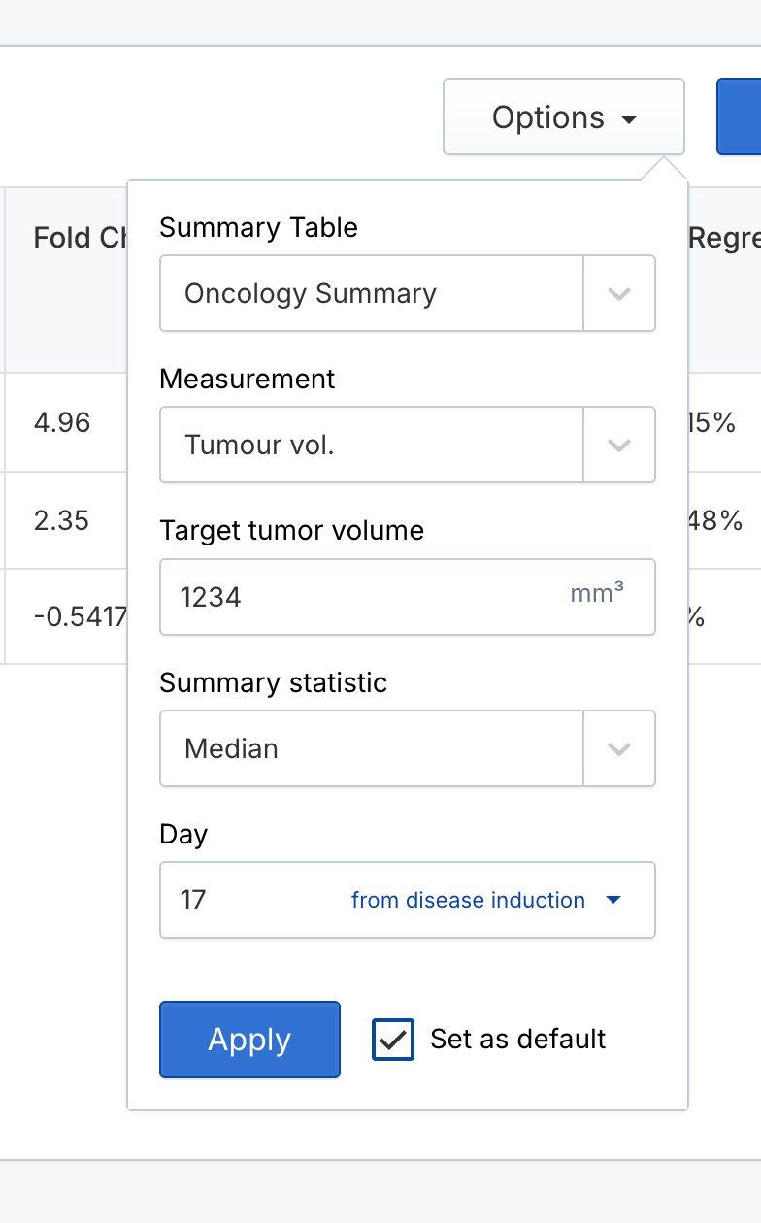Select the 'from disease induction' day reference
Image resolution: width=761 pixels, height=1223 pixels.
[468, 901]
